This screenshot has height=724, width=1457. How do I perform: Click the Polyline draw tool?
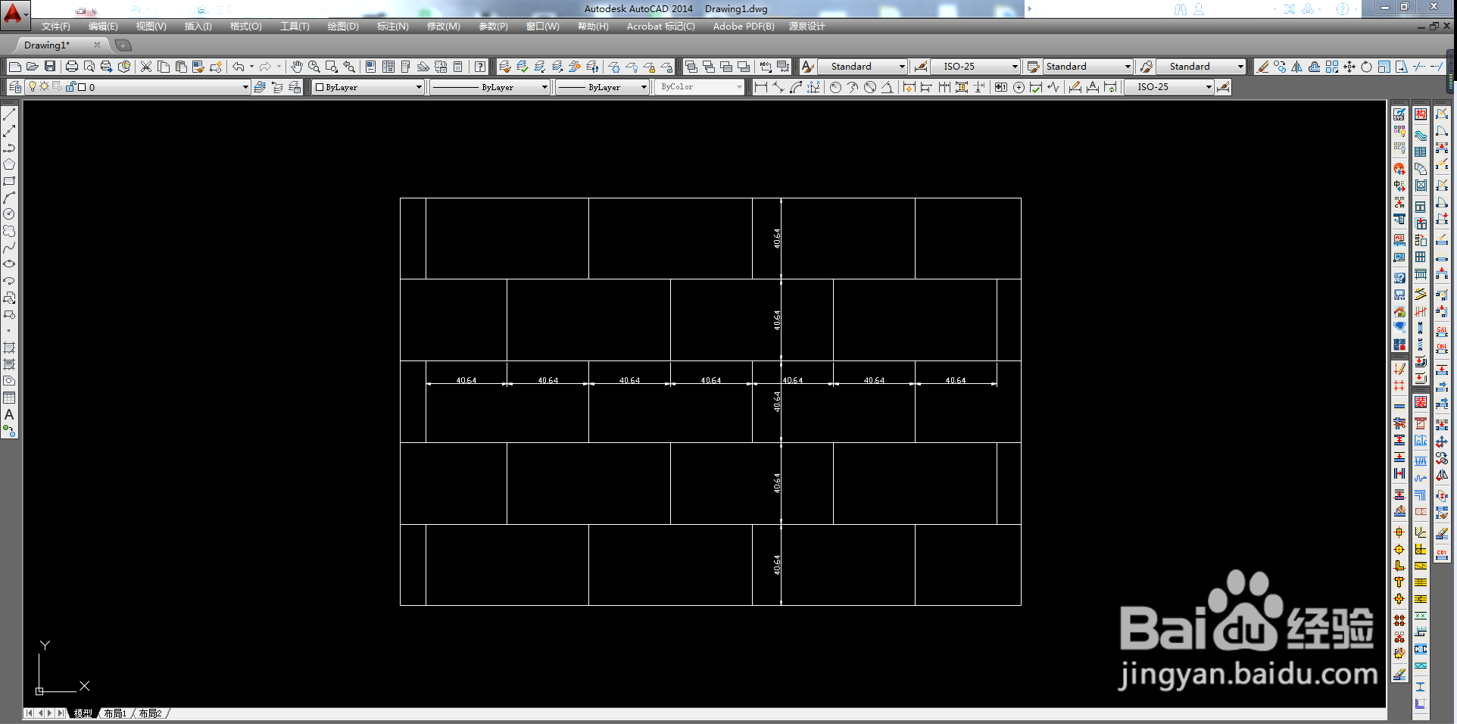[x=9, y=148]
